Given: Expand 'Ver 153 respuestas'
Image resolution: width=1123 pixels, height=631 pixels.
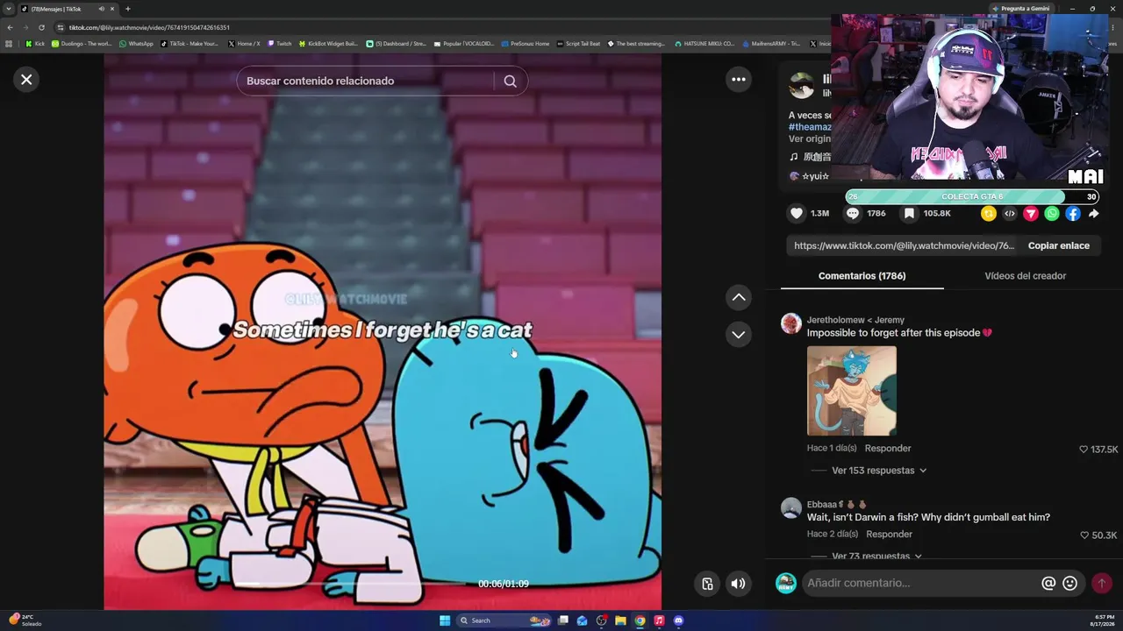Looking at the screenshot, I should pos(879,471).
